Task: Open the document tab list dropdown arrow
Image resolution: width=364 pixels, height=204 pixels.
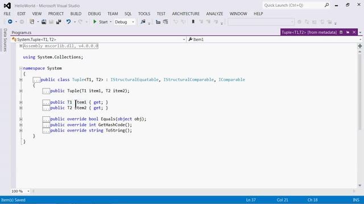Action: (x=360, y=33)
